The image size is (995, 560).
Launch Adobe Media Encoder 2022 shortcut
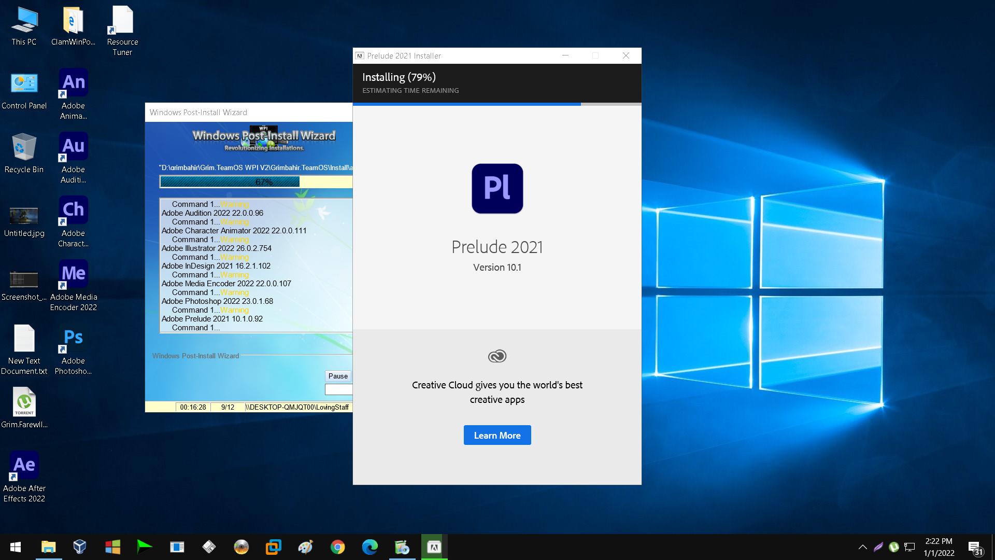click(73, 286)
